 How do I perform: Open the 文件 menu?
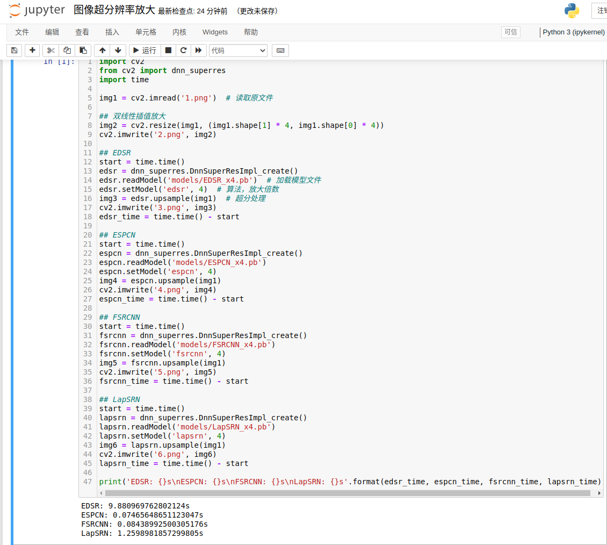tap(22, 32)
